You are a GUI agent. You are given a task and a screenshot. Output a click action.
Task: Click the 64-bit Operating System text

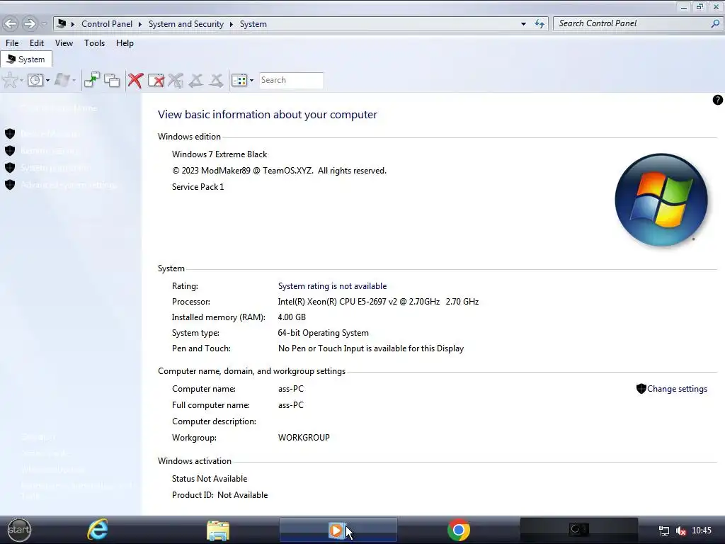[323, 333]
